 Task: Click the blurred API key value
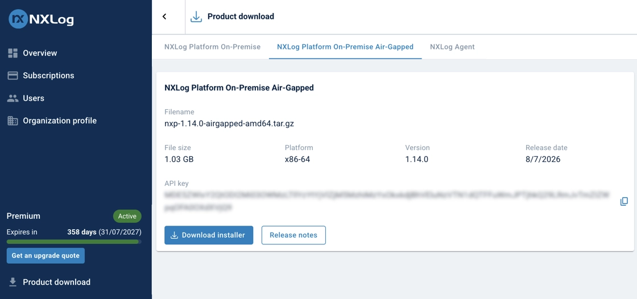click(387, 201)
